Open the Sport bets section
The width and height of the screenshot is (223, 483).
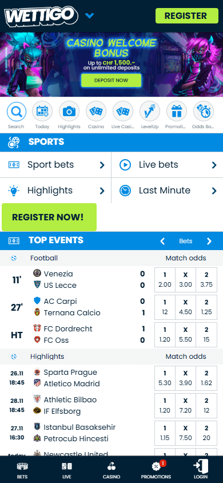pyautogui.click(x=55, y=165)
